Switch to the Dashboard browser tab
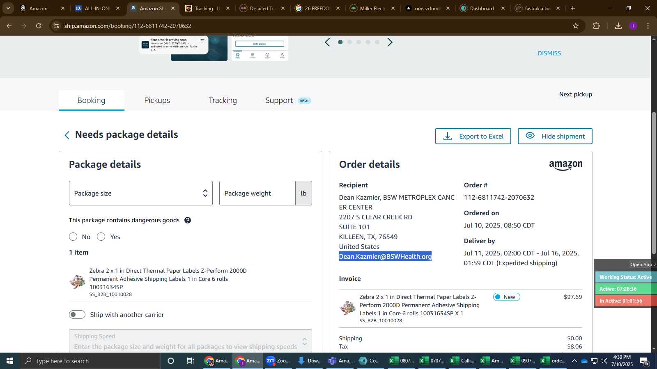This screenshot has height=369, width=657. tap(482, 8)
